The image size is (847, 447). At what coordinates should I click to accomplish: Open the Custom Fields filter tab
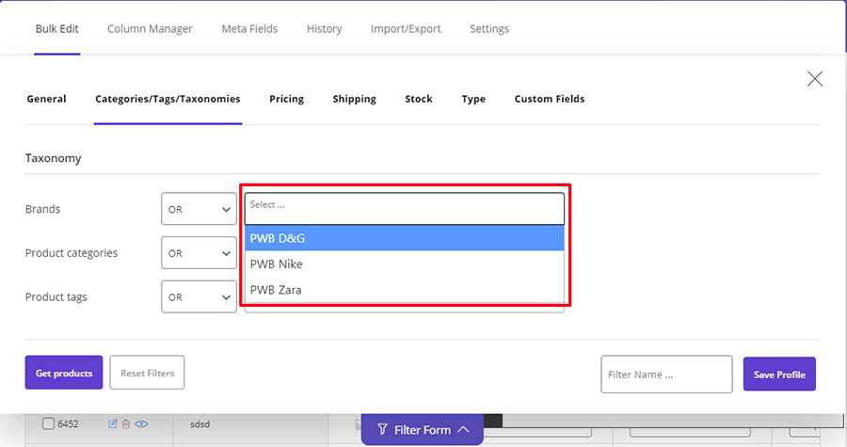550,99
